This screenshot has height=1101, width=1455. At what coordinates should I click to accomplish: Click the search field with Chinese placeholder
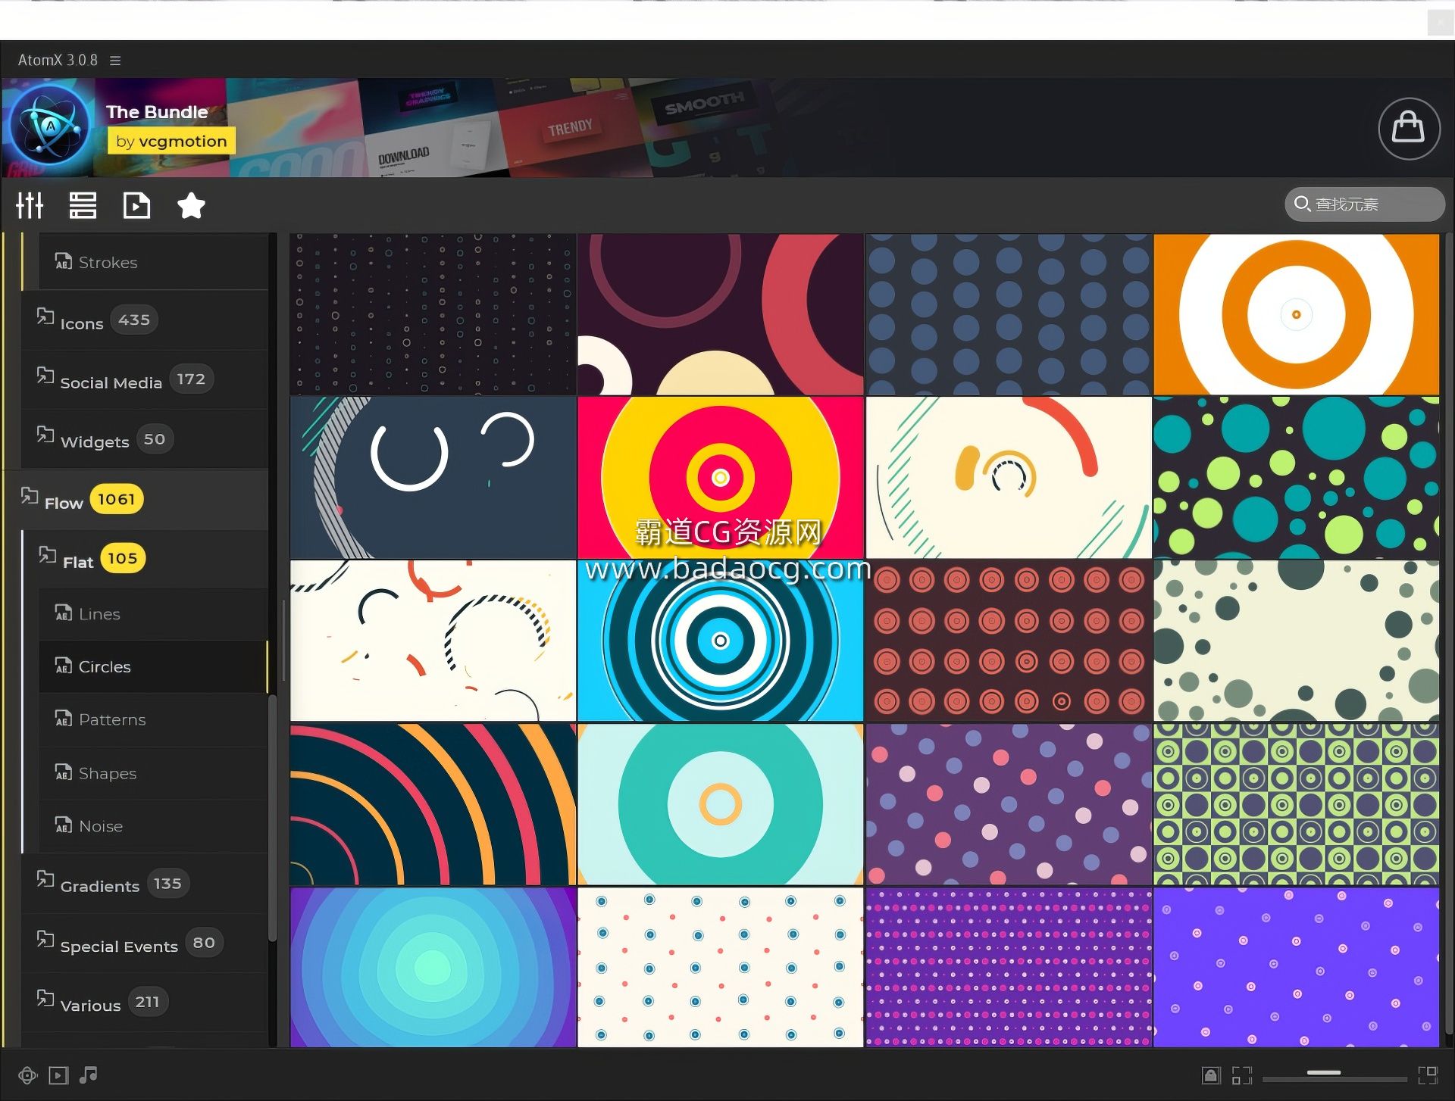(x=1365, y=204)
